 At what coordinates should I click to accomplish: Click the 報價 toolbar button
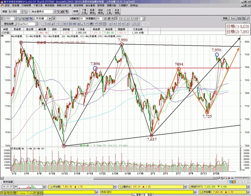(x=76, y=12)
